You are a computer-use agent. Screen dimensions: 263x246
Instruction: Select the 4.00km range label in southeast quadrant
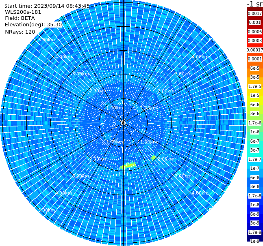coord(200,193)
